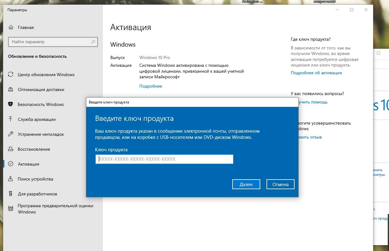Click the Для разработчиков tools icon

pyautogui.click(x=11, y=194)
